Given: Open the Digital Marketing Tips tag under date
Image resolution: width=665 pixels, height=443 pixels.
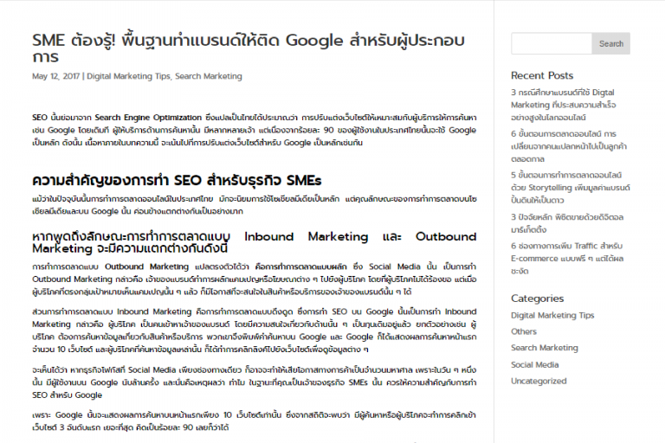Looking at the screenshot, I should point(128,76).
